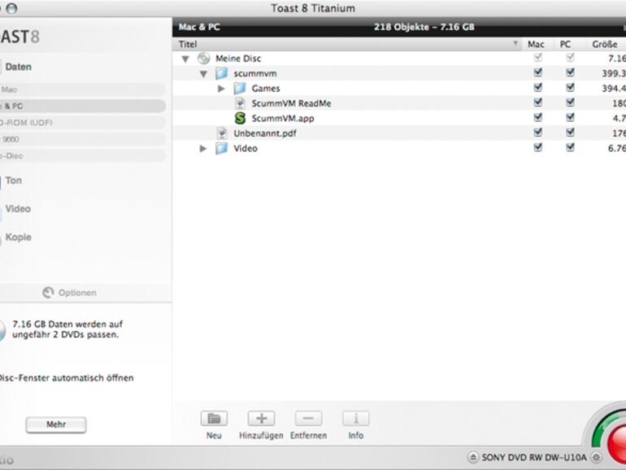Expand the Games folder

click(x=221, y=89)
